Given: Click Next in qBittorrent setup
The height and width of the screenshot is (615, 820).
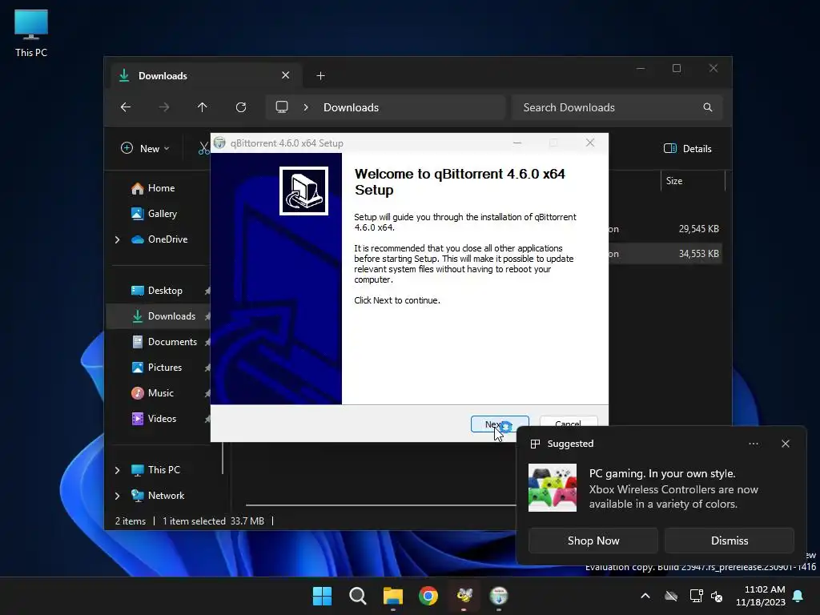Looking at the screenshot, I should 500,424.
